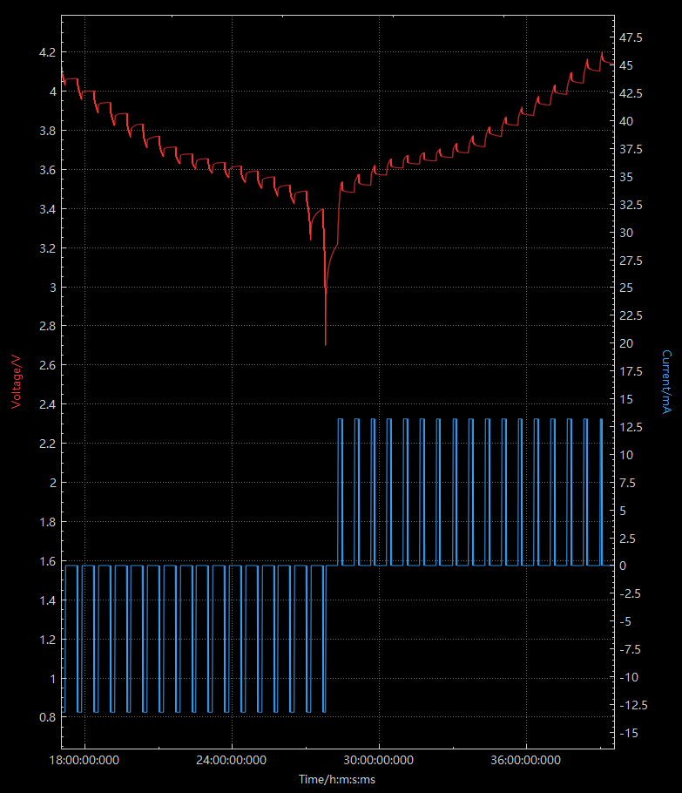Screen dimensions: 682x793
Task: Click the 45 current axis label
Action: coord(626,65)
